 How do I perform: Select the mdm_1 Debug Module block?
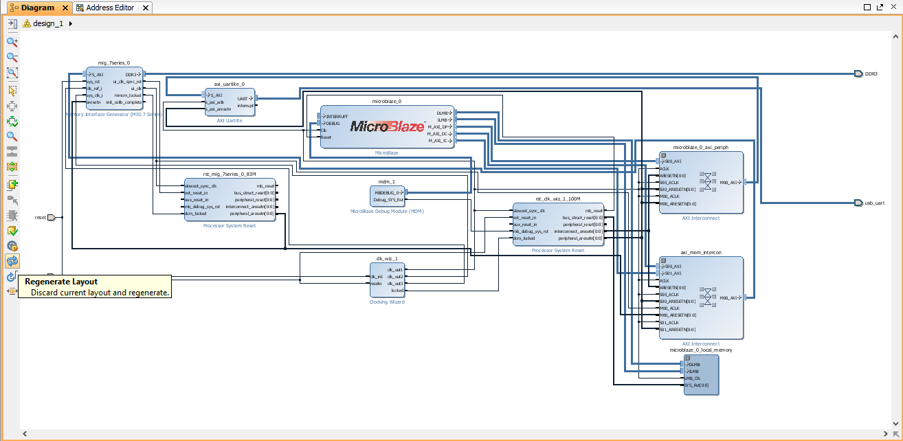tap(388, 196)
